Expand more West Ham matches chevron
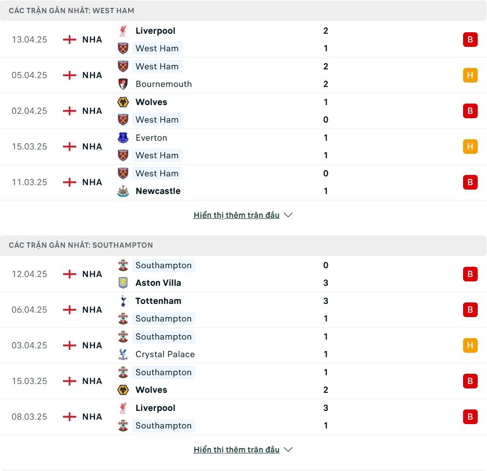The height and width of the screenshot is (471, 487). (x=288, y=215)
